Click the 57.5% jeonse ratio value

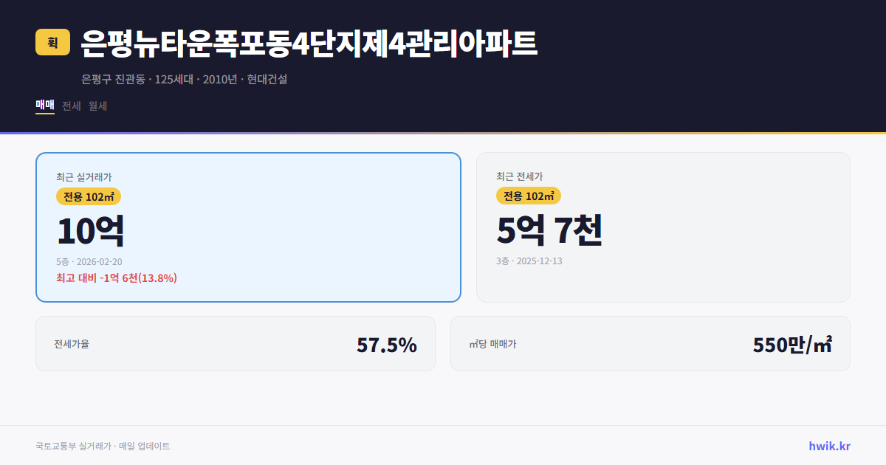[x=387, y=343]
